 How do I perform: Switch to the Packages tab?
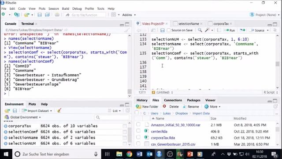(x=193, y=100)
